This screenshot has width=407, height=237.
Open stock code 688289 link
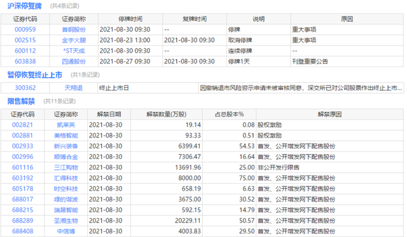(x=23, y=221)
